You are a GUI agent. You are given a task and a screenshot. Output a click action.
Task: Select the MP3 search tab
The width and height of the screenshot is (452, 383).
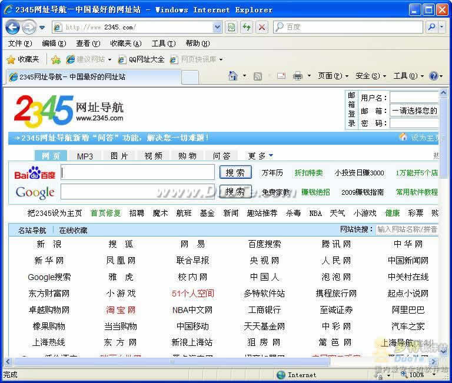(x=85, y=156)
